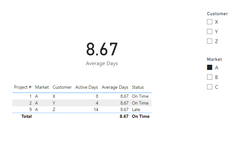Click Customer cell X in table
The image size is (249, 158).
54,96
